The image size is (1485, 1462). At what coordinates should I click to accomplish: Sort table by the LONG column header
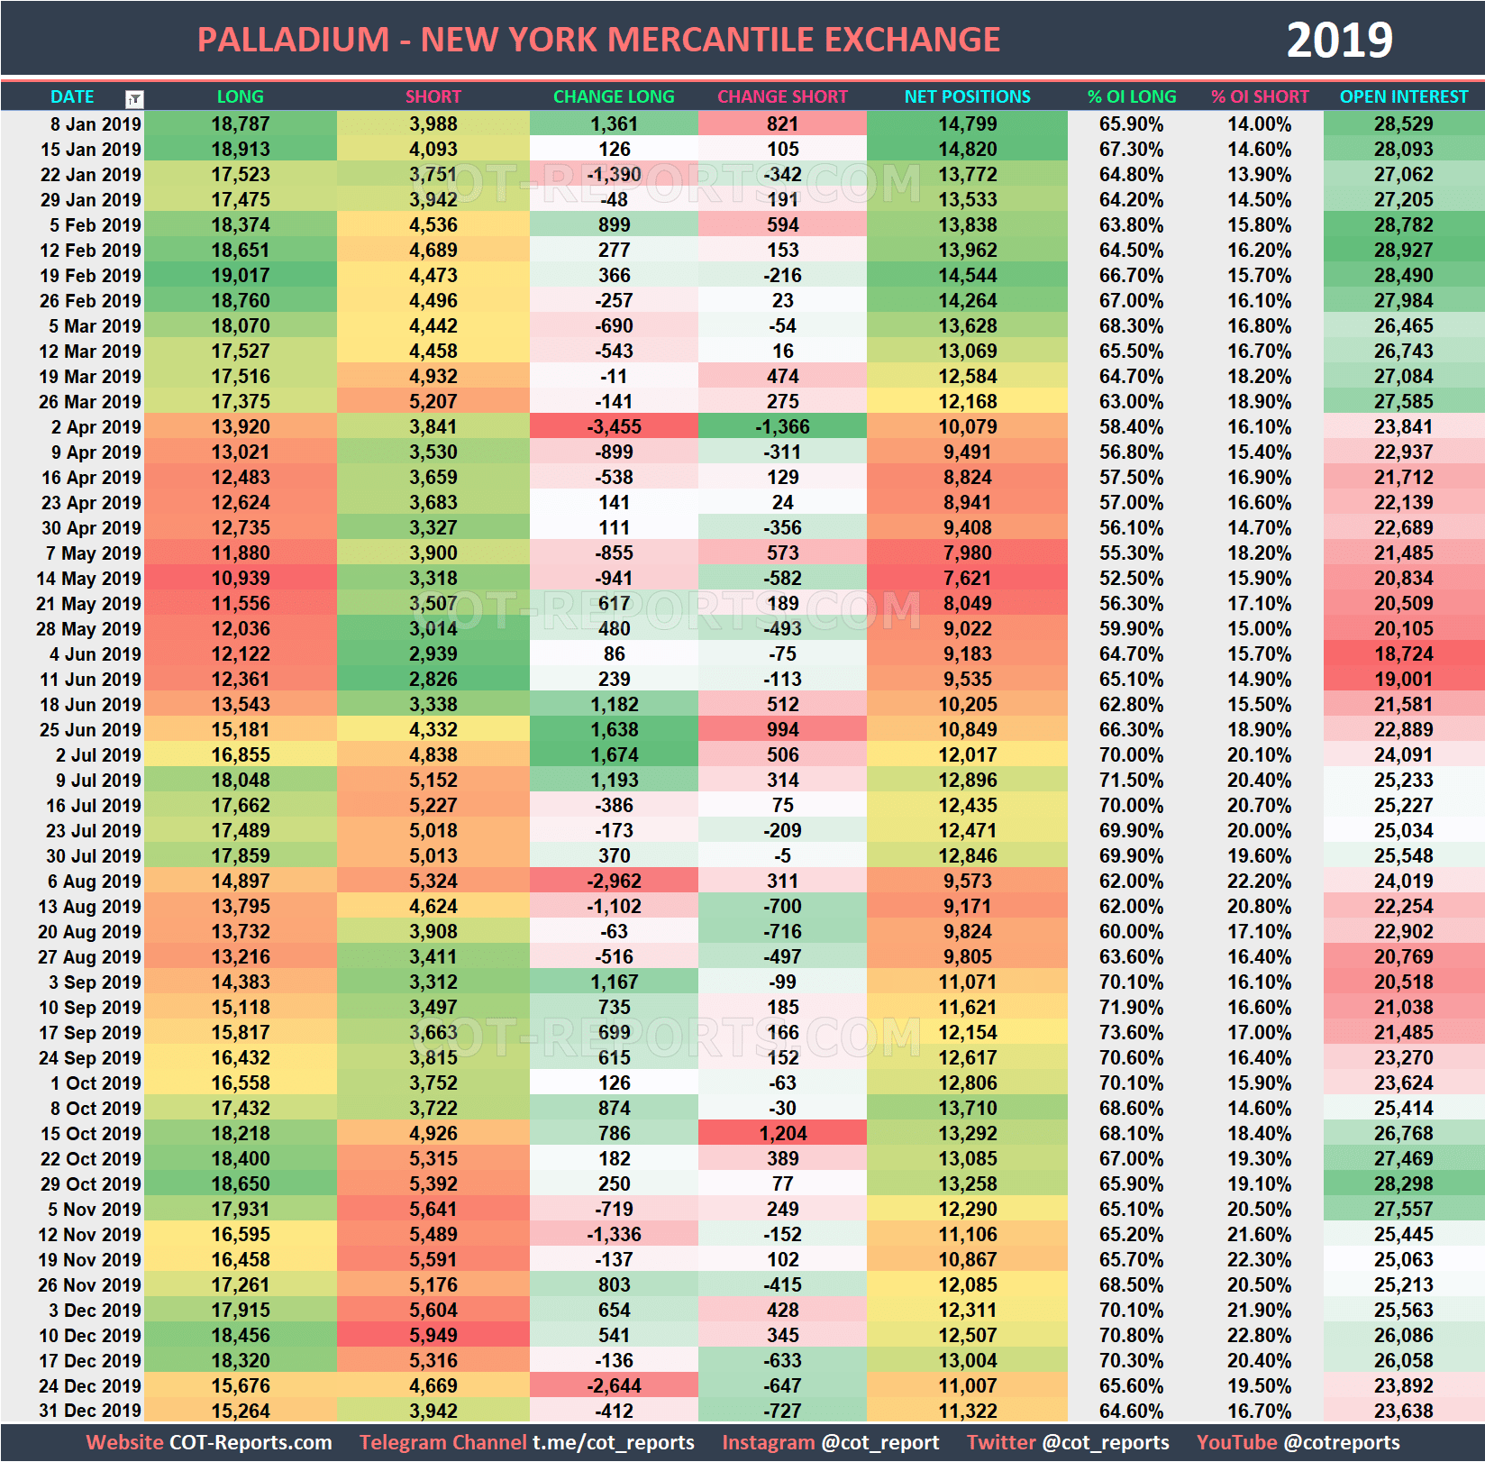pyautogui.click(x=240, y=96)
